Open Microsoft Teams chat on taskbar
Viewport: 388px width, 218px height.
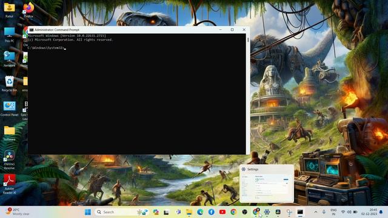tap(178, 212)
